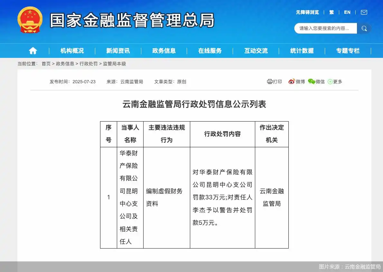Viewport: 383px width, 272px height.
Task: Click 文章类型: 原创 text
Action: tap(170, 82)
